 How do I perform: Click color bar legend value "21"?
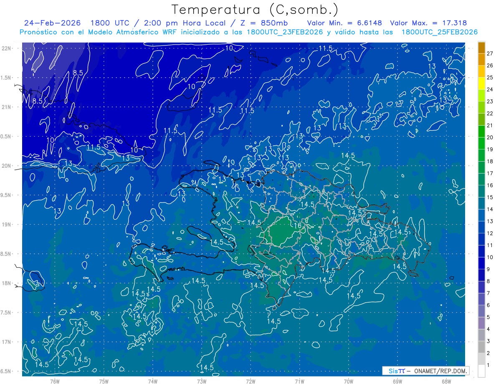pos(490,126)
